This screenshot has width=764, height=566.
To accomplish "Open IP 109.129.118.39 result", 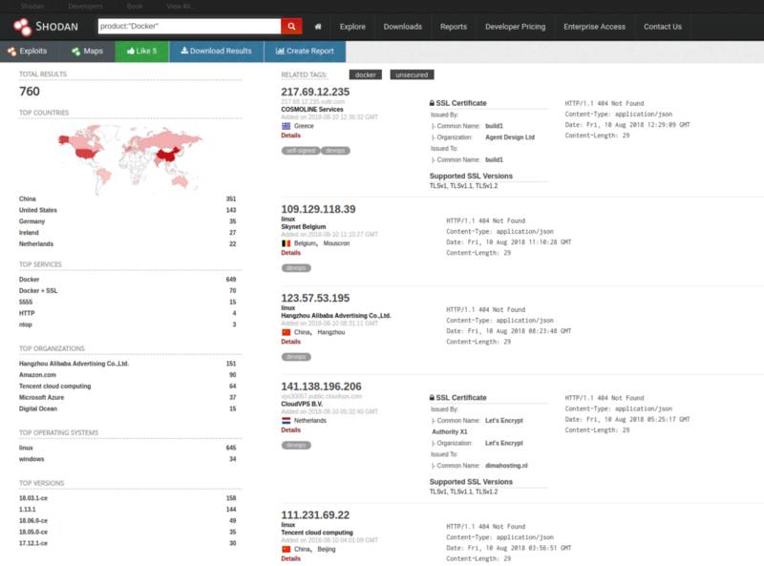I will (318, 209).
